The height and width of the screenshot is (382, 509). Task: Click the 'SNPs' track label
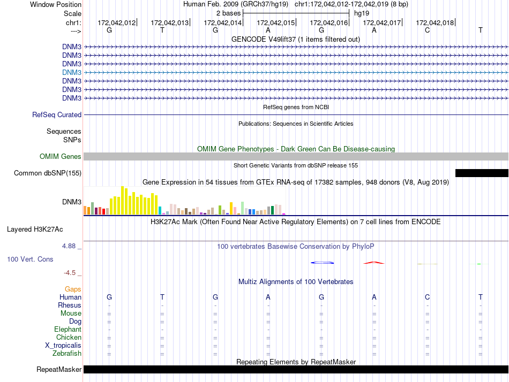coord(72,140)
